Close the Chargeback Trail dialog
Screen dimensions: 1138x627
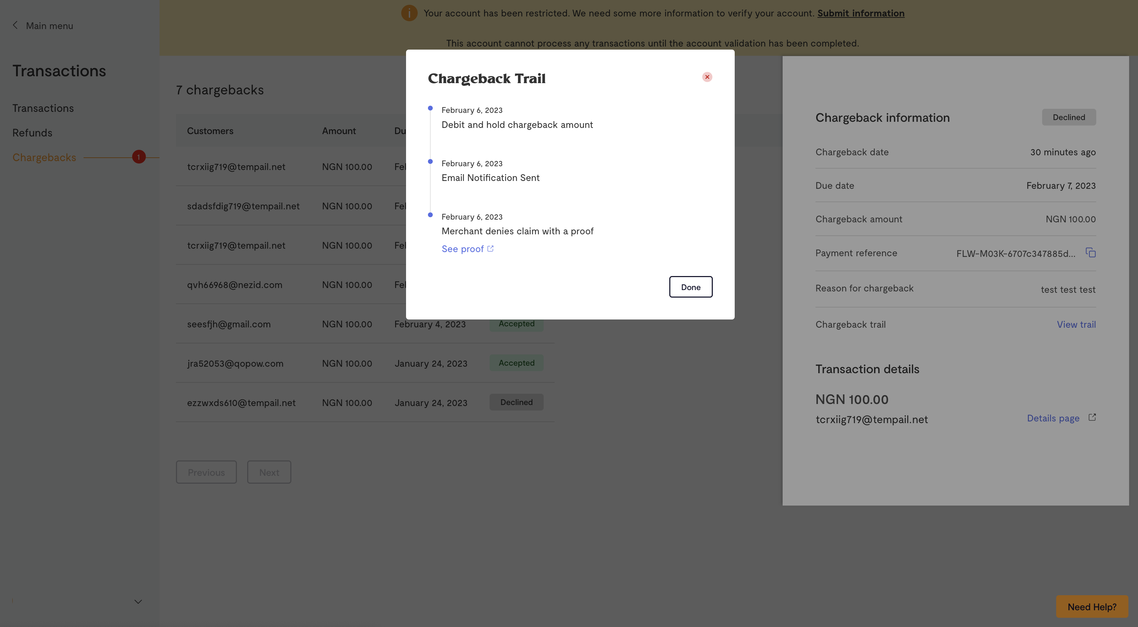tap(707, 77)
